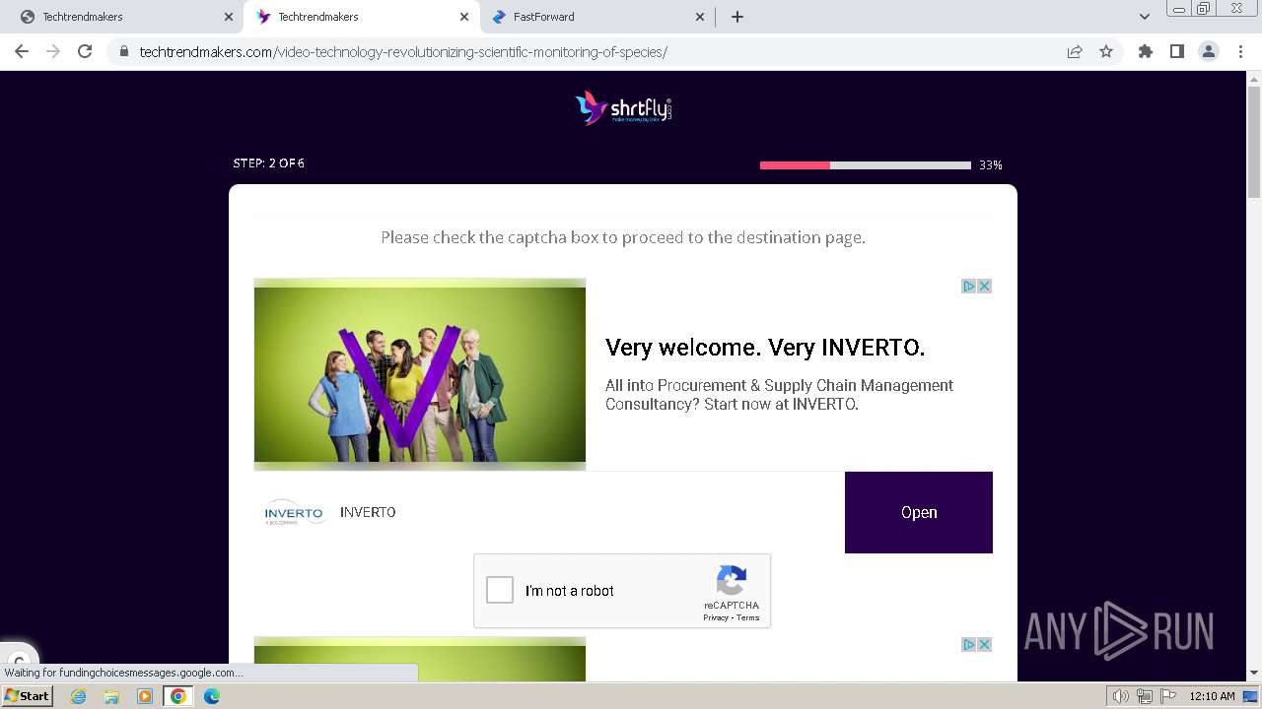Click the network tray icon

pos(1145,696)
